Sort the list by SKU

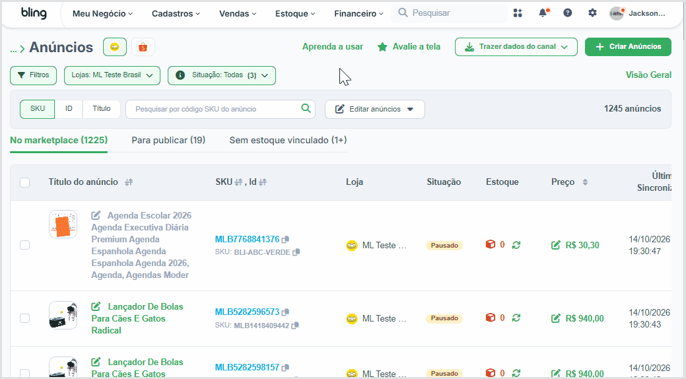pos(238,182)
